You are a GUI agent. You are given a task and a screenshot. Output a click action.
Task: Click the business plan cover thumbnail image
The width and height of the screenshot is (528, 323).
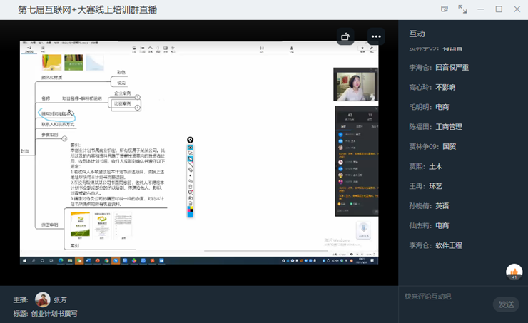(x=79, y=225)
